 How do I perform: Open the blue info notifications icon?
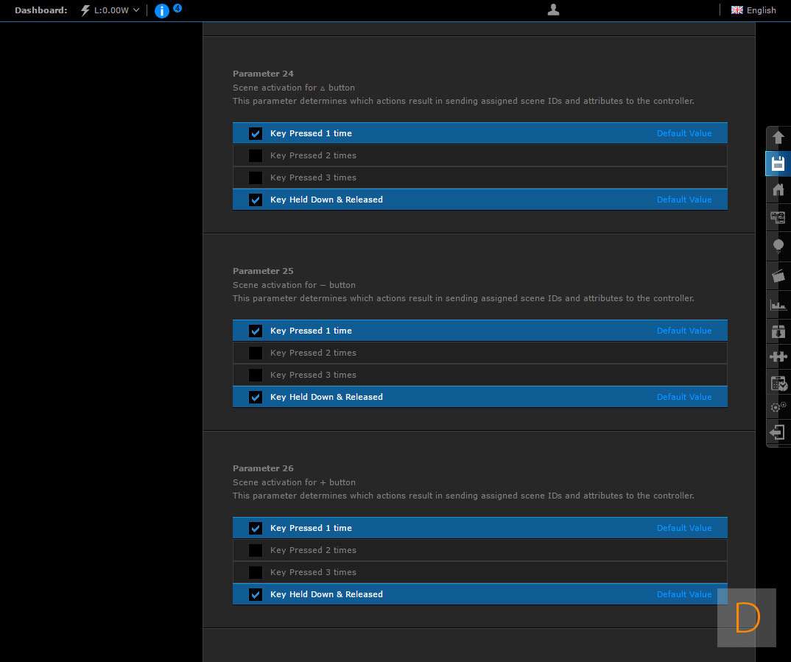pyautogui.click(x=162, y=10)
